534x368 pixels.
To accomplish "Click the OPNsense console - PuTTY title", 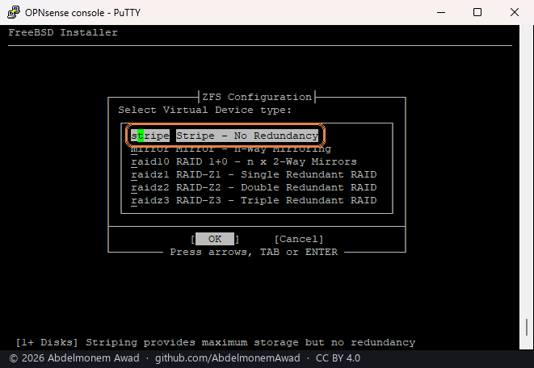I will click(x=82, y=13).
